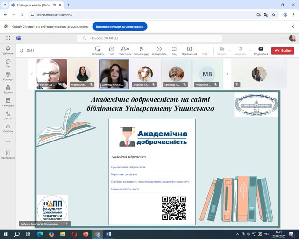Leave the meeting with Выйти button
The height and width of the screenshot is (239, 299).
pos(283,50)
